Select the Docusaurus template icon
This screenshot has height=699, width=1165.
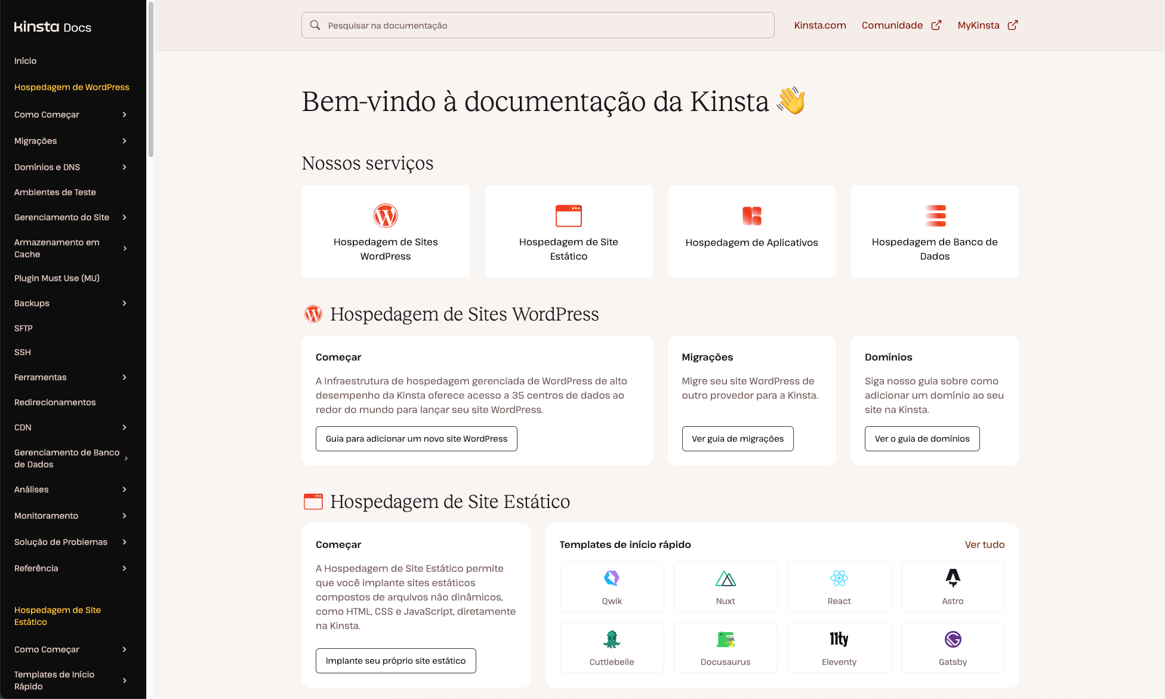click(x=725, y=639)
